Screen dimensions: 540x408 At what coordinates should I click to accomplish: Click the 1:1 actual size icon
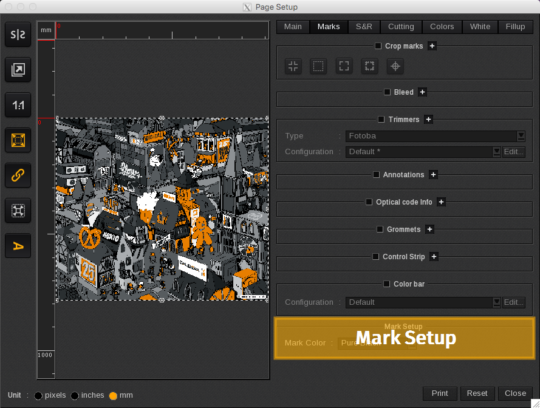18,106
